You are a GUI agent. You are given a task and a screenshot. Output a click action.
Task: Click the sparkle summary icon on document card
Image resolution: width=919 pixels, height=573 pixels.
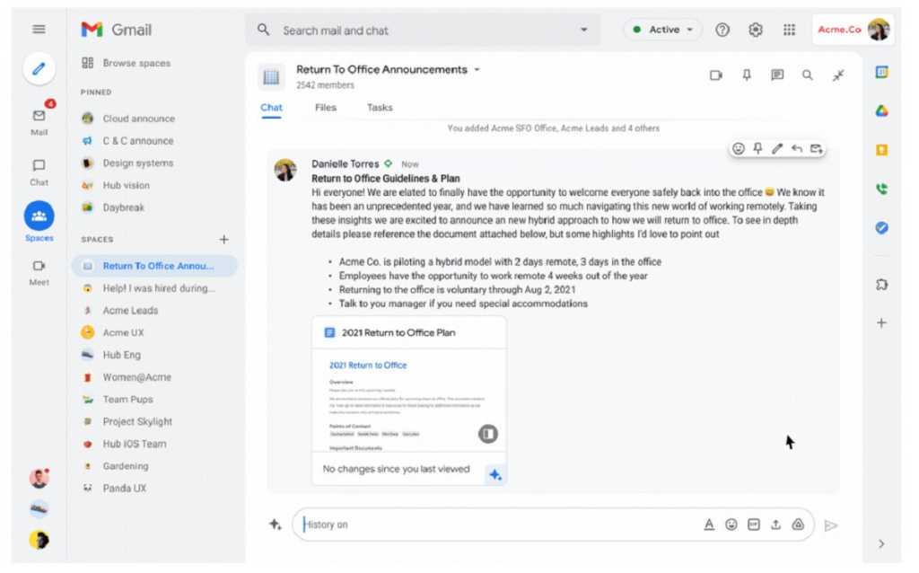495,474
